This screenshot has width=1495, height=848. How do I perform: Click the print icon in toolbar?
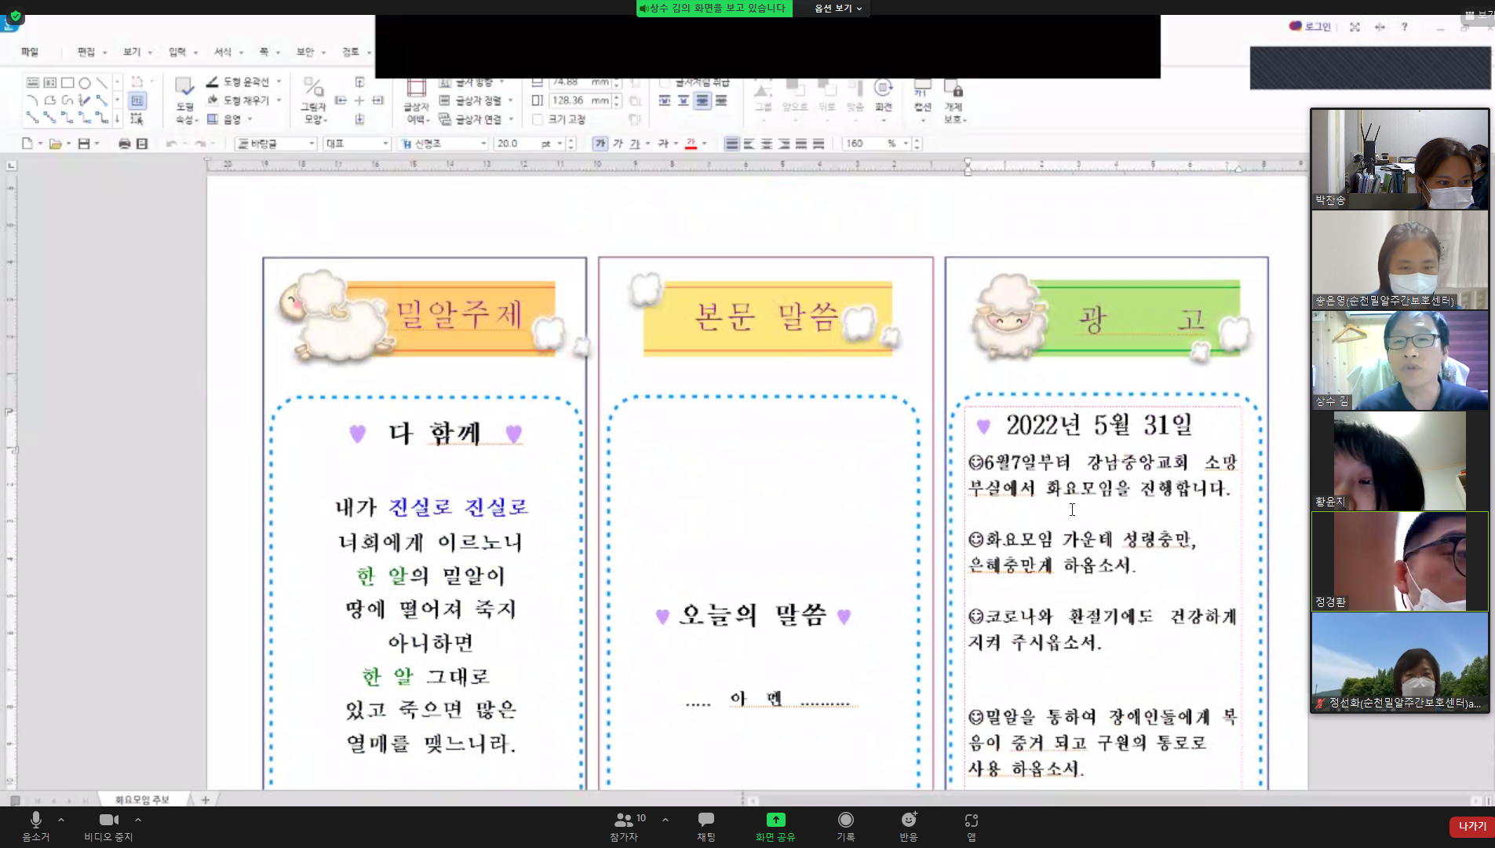124,144
